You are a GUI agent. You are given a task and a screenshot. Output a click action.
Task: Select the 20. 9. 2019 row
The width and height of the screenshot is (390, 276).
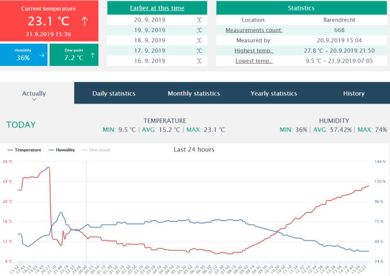tap(157, 19)
